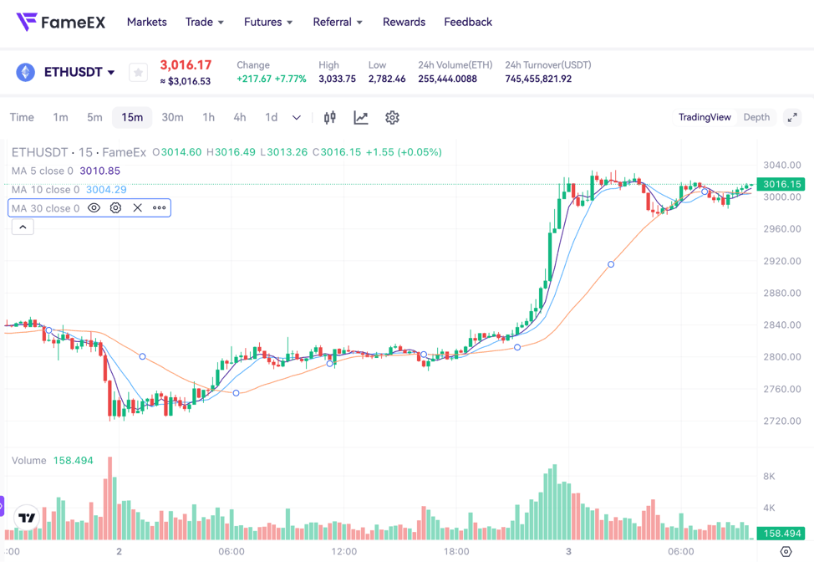This screenshot has height=562, width=814.
Task: Open MA 30 indicator settings gear
Action: click(x=116, y=208)
